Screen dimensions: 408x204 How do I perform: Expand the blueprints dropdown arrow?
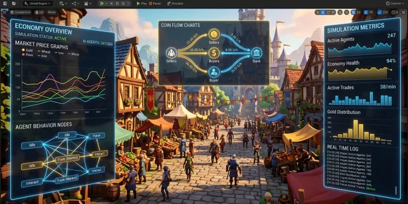[x=79, y=3]
